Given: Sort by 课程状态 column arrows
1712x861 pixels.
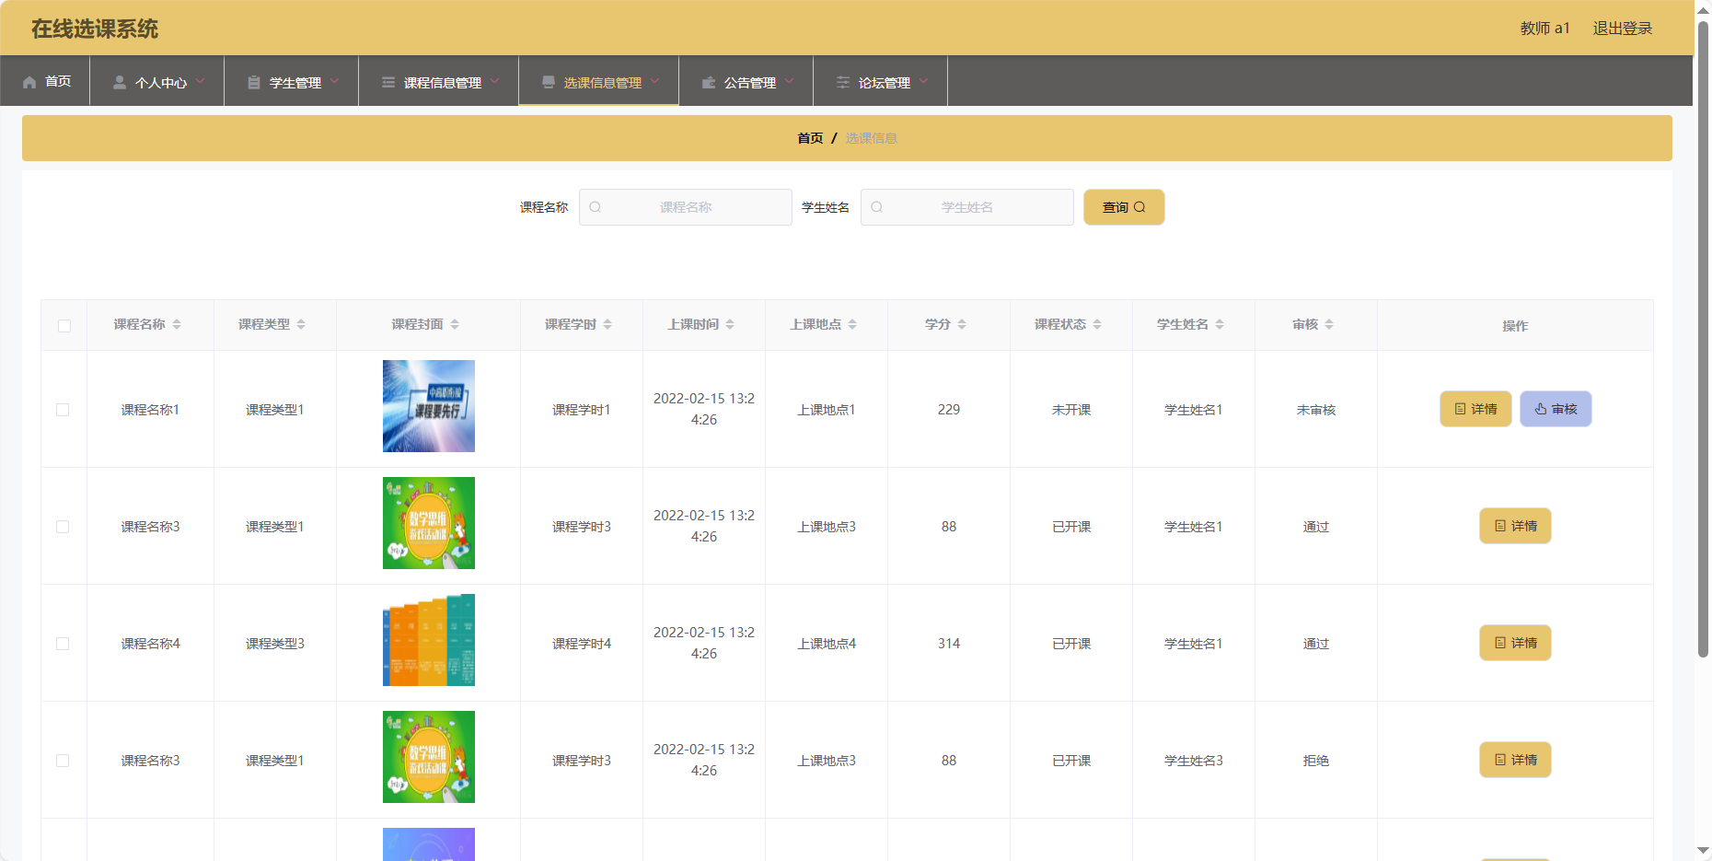Looking at the screenshot, I should point(1097,324).
